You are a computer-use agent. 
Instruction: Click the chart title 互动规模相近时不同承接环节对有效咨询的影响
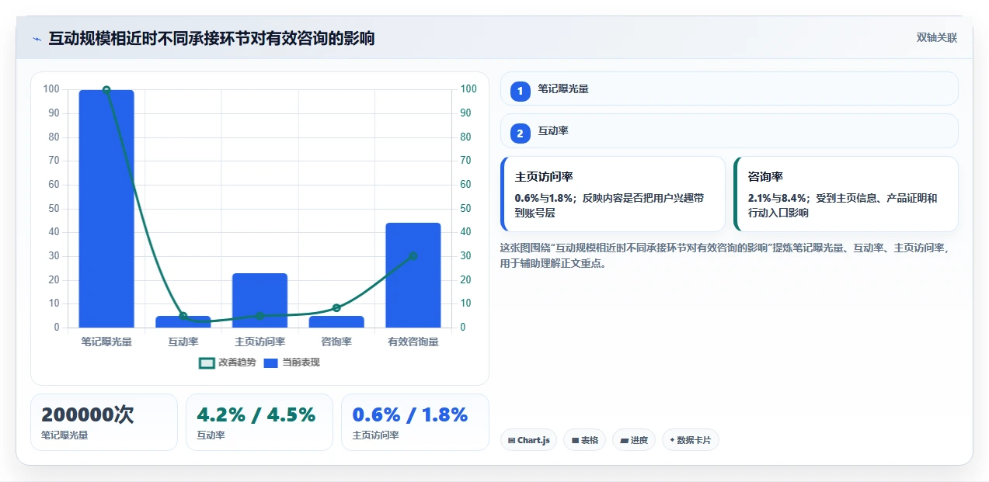tap(211, 39)
